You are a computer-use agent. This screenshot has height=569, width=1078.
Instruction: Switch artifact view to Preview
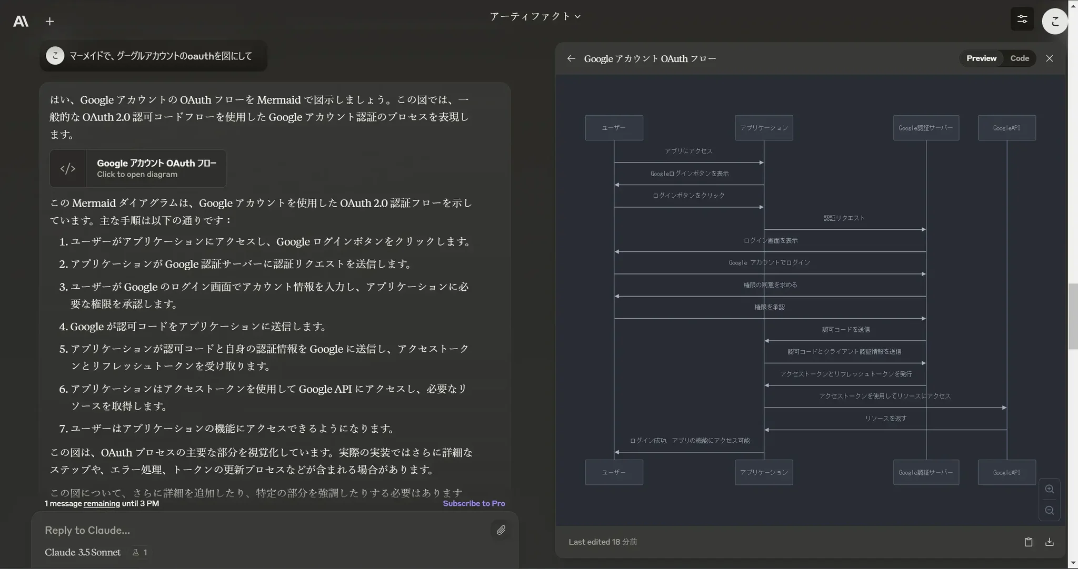[x=981, y=58]
